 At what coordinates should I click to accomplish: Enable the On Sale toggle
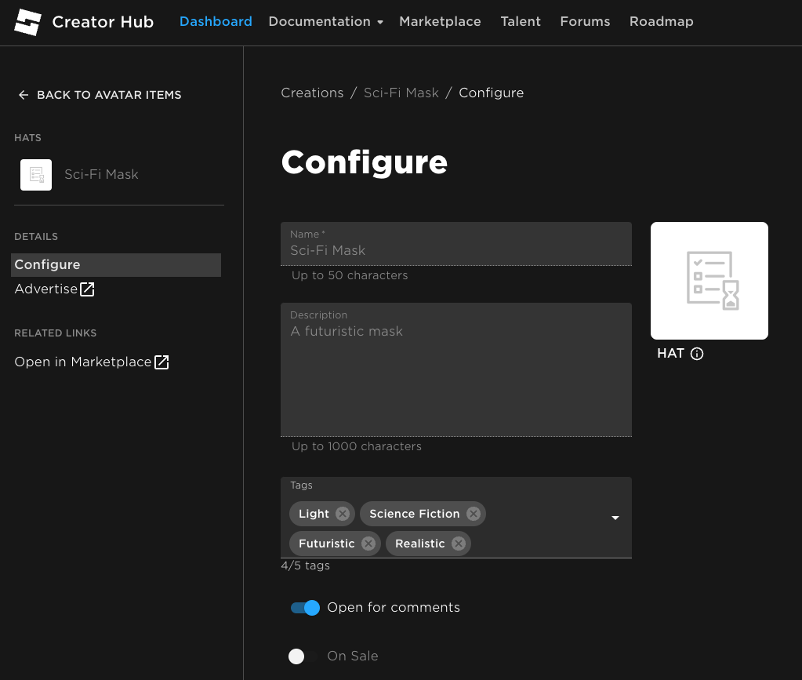point(303,656)
